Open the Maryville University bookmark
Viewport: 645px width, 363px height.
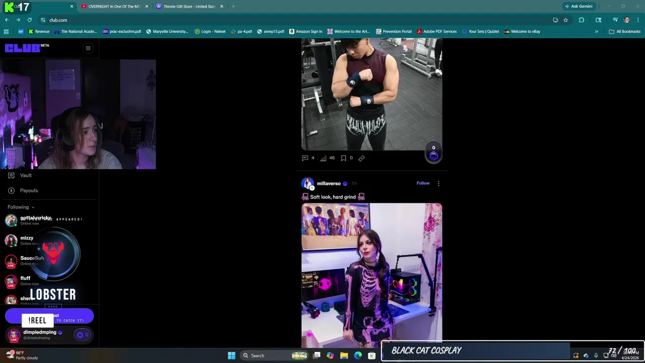(167, 31)
